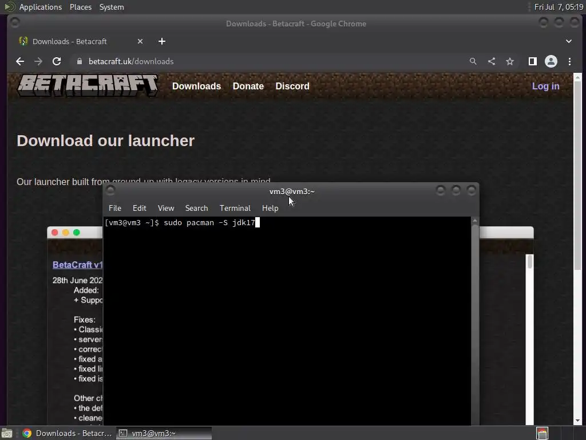This screenshot has height=440, width=586.
Task: Open the terminal File menu
Action: [x=114, y=208]
